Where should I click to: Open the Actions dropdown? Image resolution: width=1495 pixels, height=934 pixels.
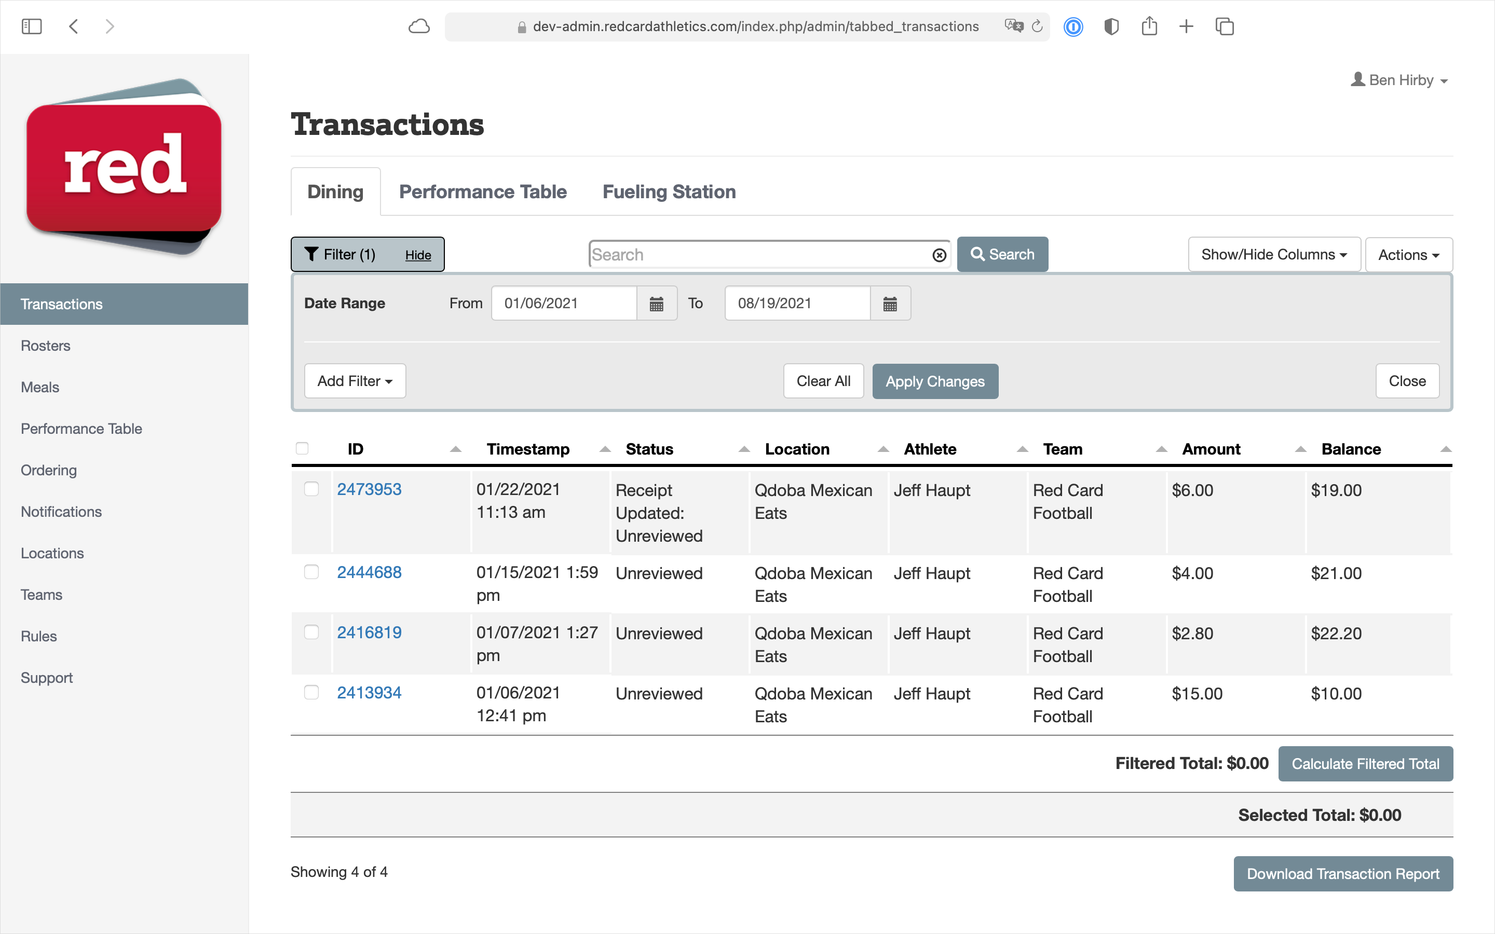[1409, 254]
